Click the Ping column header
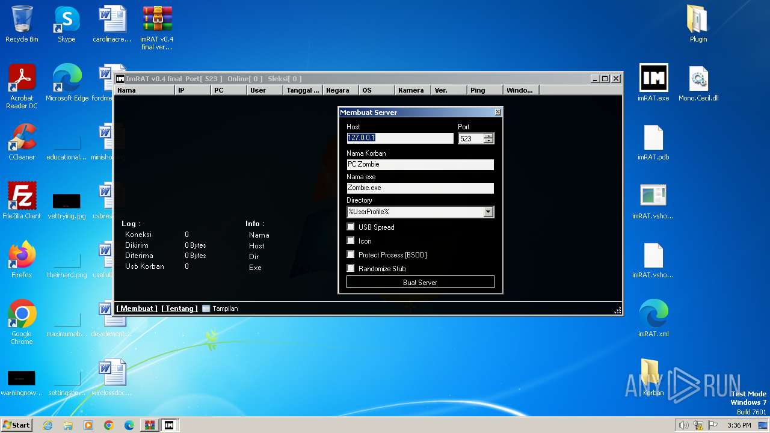Screen dimensions: 770x433 (x=485, y=90)
